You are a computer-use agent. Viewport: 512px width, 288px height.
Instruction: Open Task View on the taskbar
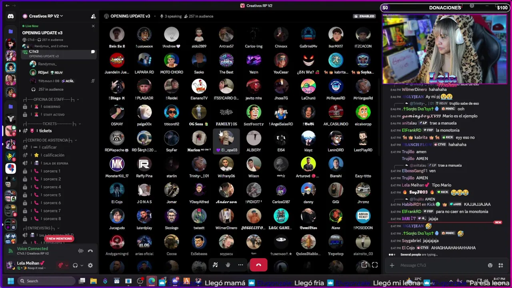(82, 281)
